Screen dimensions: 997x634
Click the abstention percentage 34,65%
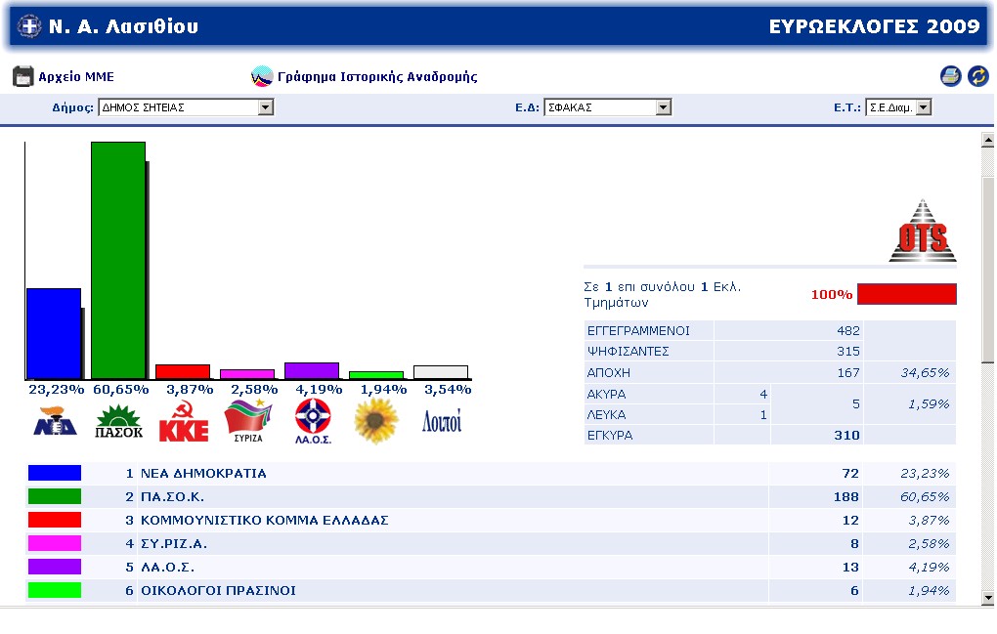point(925,373)
